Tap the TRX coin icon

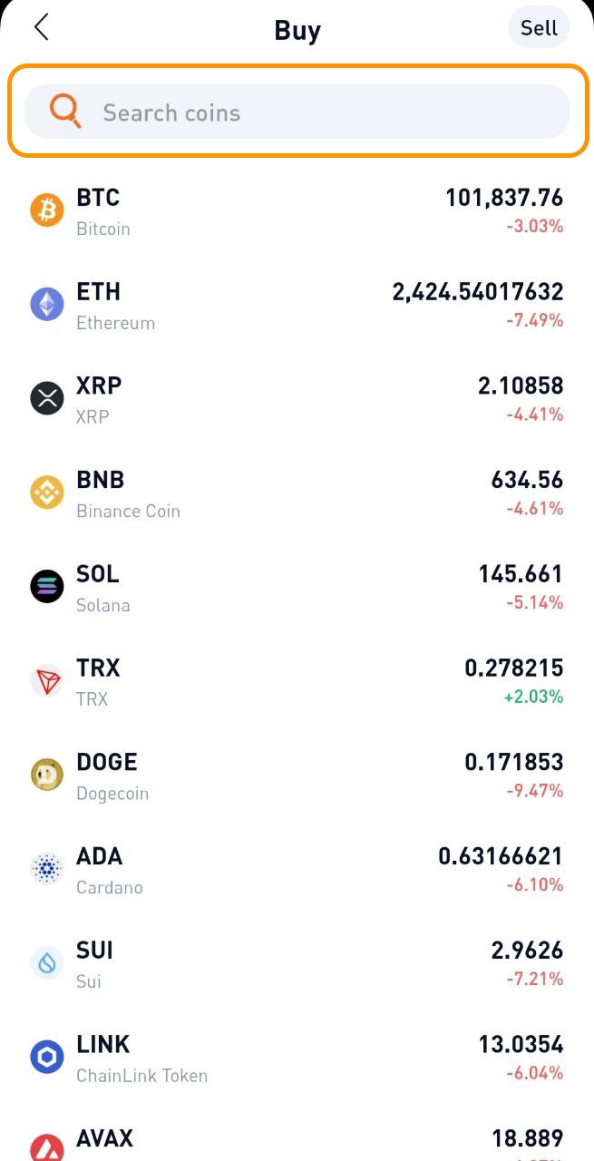point(47,680)
